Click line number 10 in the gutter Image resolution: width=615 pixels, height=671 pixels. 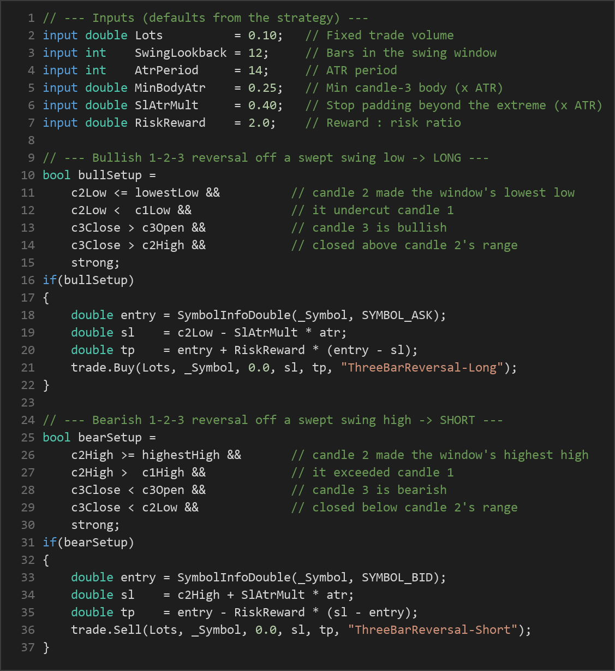tap(28, 175)
